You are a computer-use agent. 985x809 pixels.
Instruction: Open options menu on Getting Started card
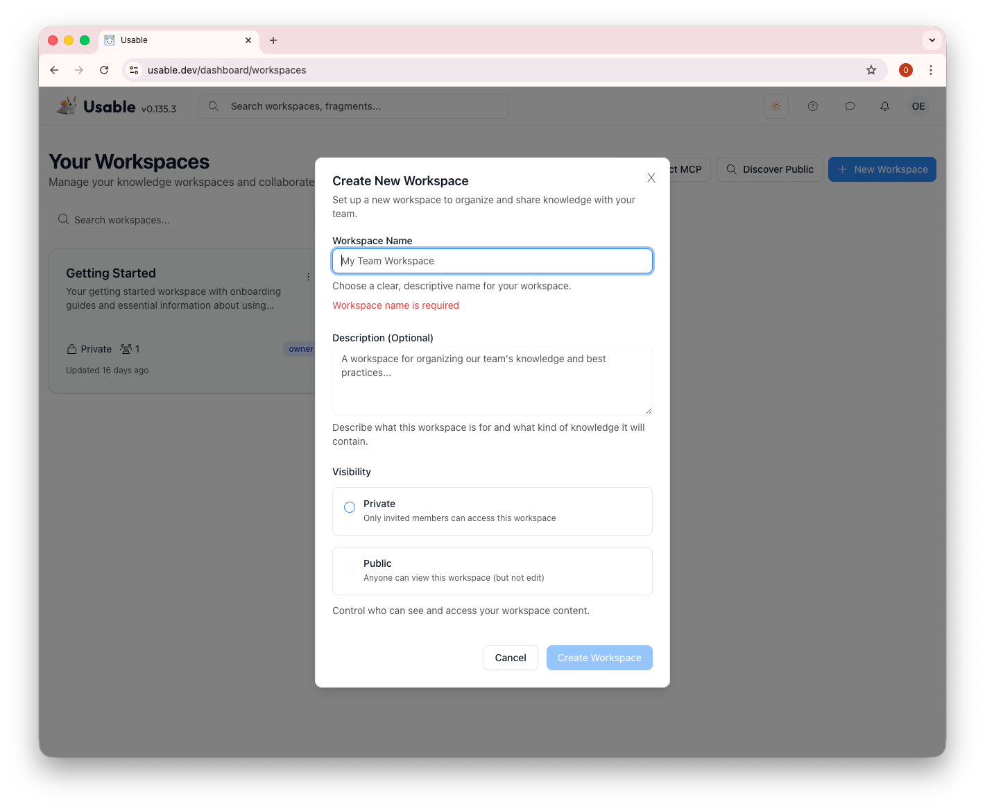[x=308, y=276]
